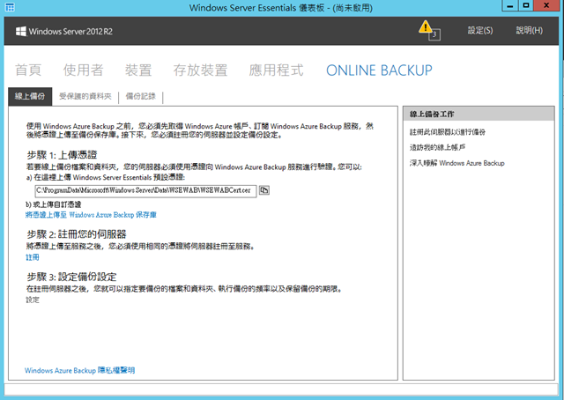Click the b) 或上傳自訂憑證 text
564x400 pixels.
pos(53,204)
